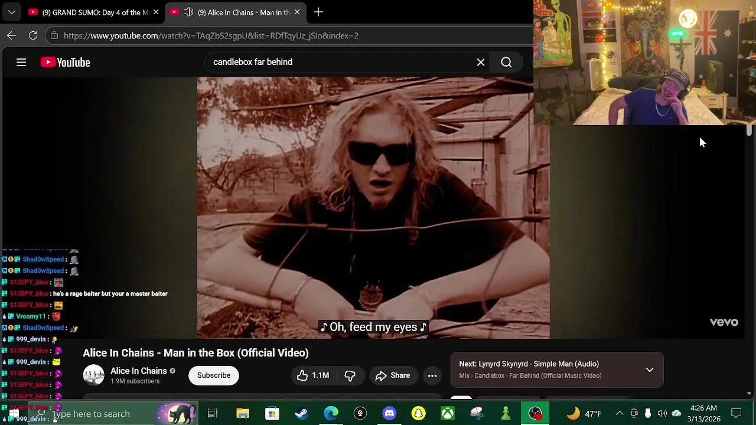756x425 pixels.
Task: Expand the Next playlist panel chevron
Action: click(x=650, y=370)
